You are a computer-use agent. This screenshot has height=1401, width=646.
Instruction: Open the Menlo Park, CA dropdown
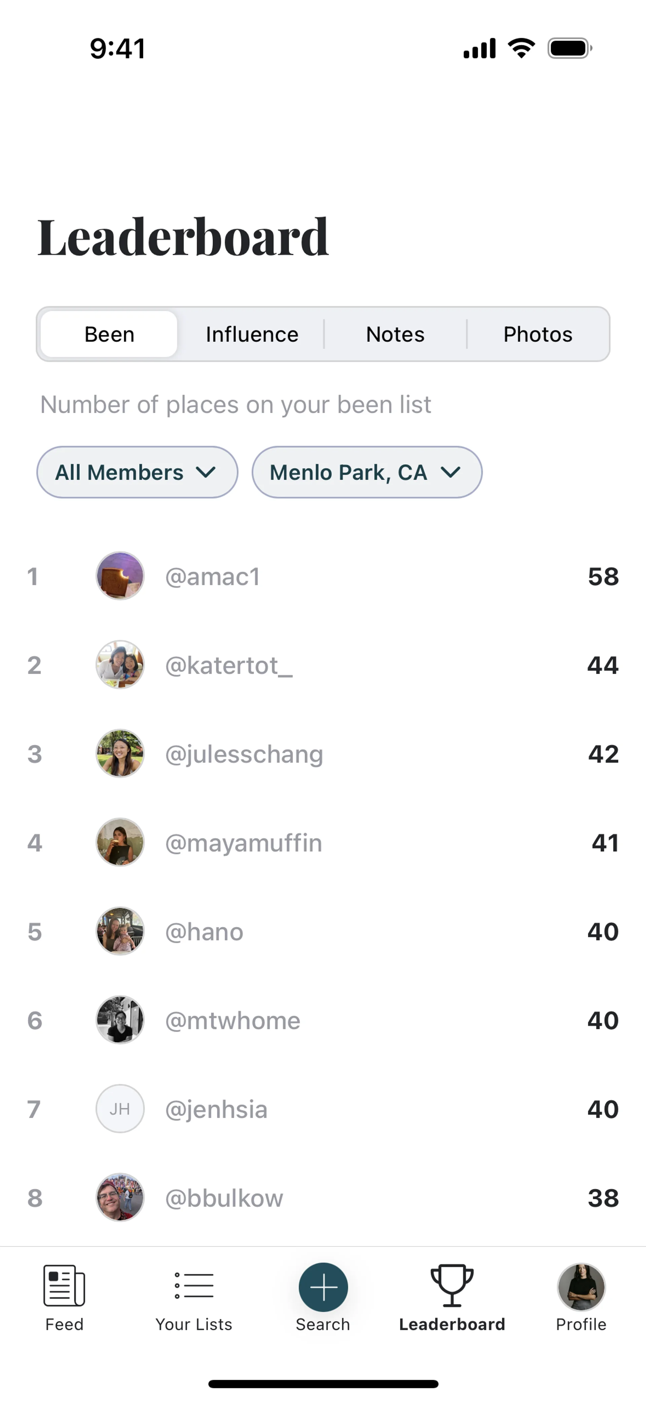(366, 472)
